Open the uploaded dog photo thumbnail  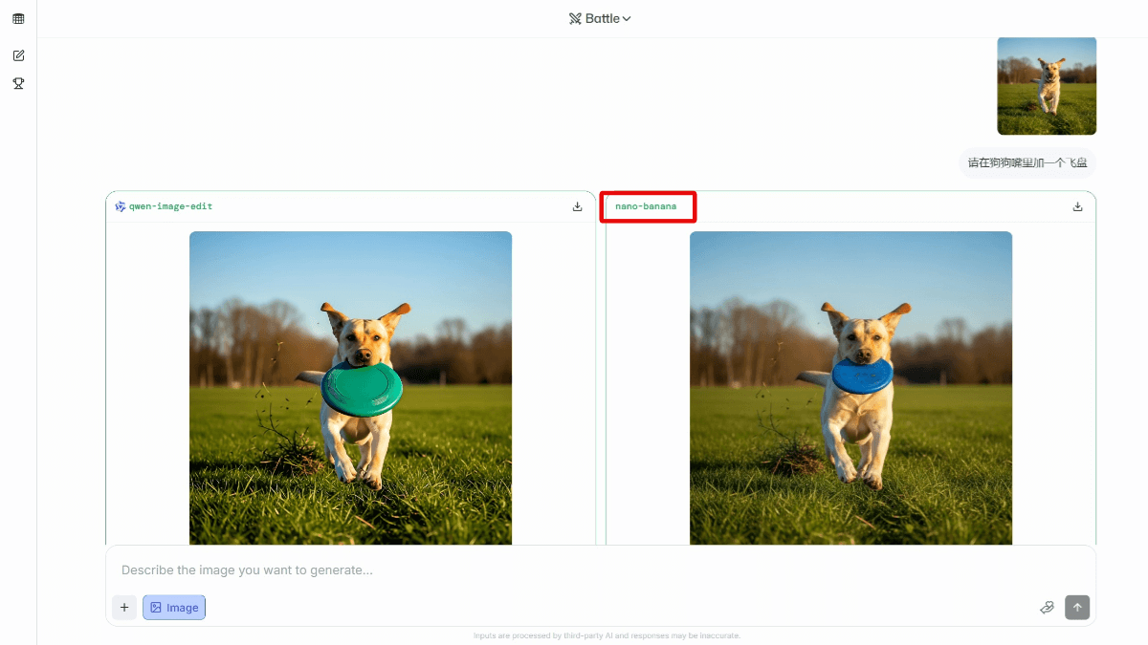[1046, 86]
